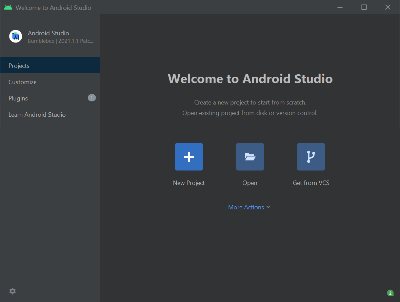Viewport: 400px width, 302px height.
Task: Click the Get from VCS label
Action: click(x=311, y=183)
